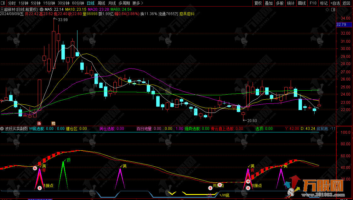Click the 满仓选股: 0.00 label

[112, 129]
